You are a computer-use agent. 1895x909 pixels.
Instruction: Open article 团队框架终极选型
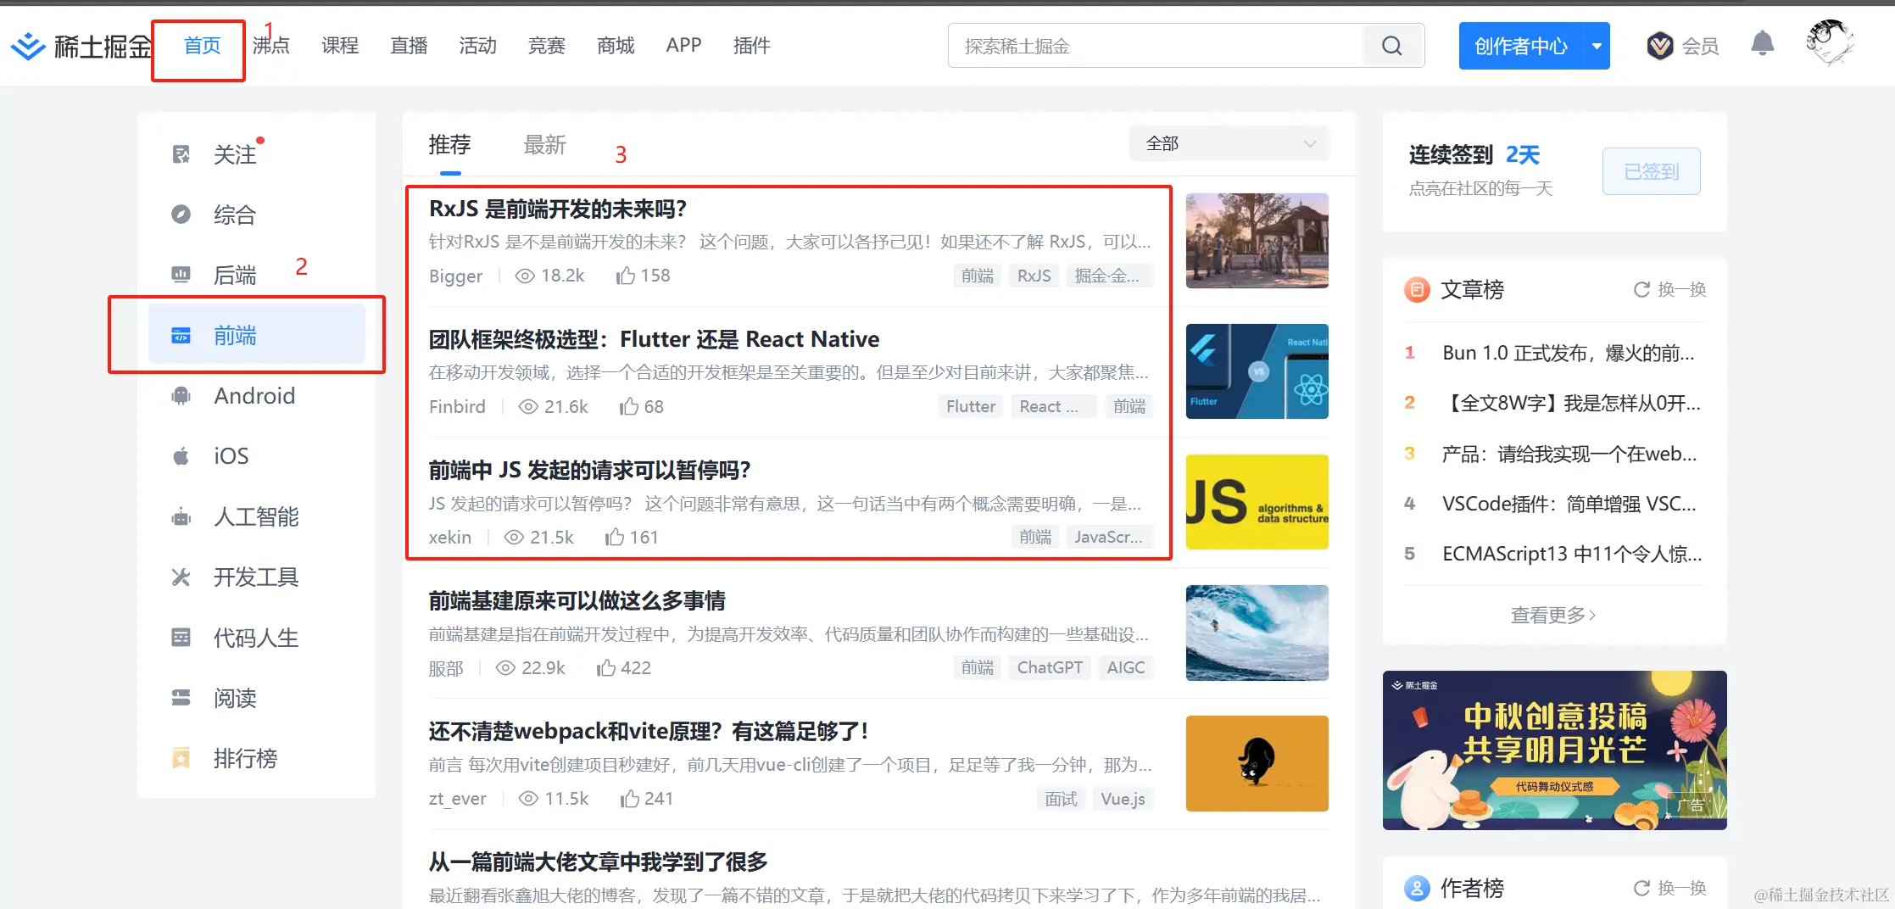tap(654, 339)
